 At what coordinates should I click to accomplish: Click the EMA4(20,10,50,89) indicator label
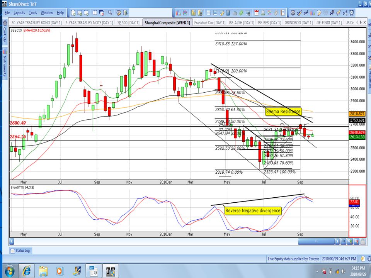[x=37, y=30]
